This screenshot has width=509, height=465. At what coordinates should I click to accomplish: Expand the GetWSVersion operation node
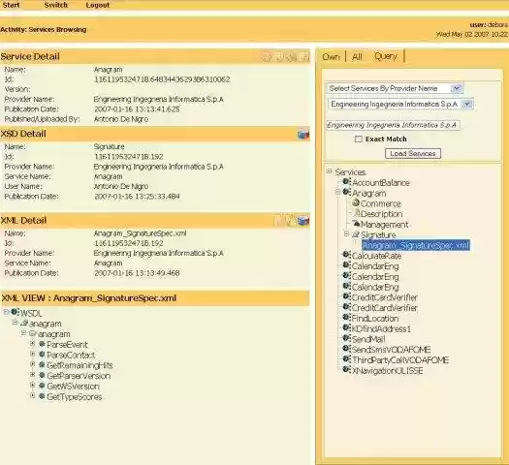pyautogui.click(x=32, y=386)
